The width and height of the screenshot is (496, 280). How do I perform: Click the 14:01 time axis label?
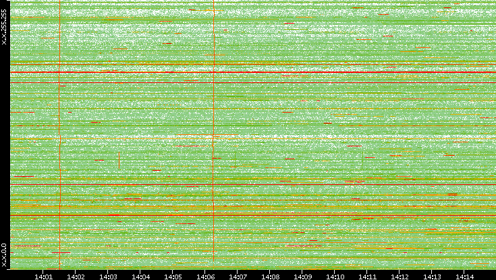coord(43,277)
